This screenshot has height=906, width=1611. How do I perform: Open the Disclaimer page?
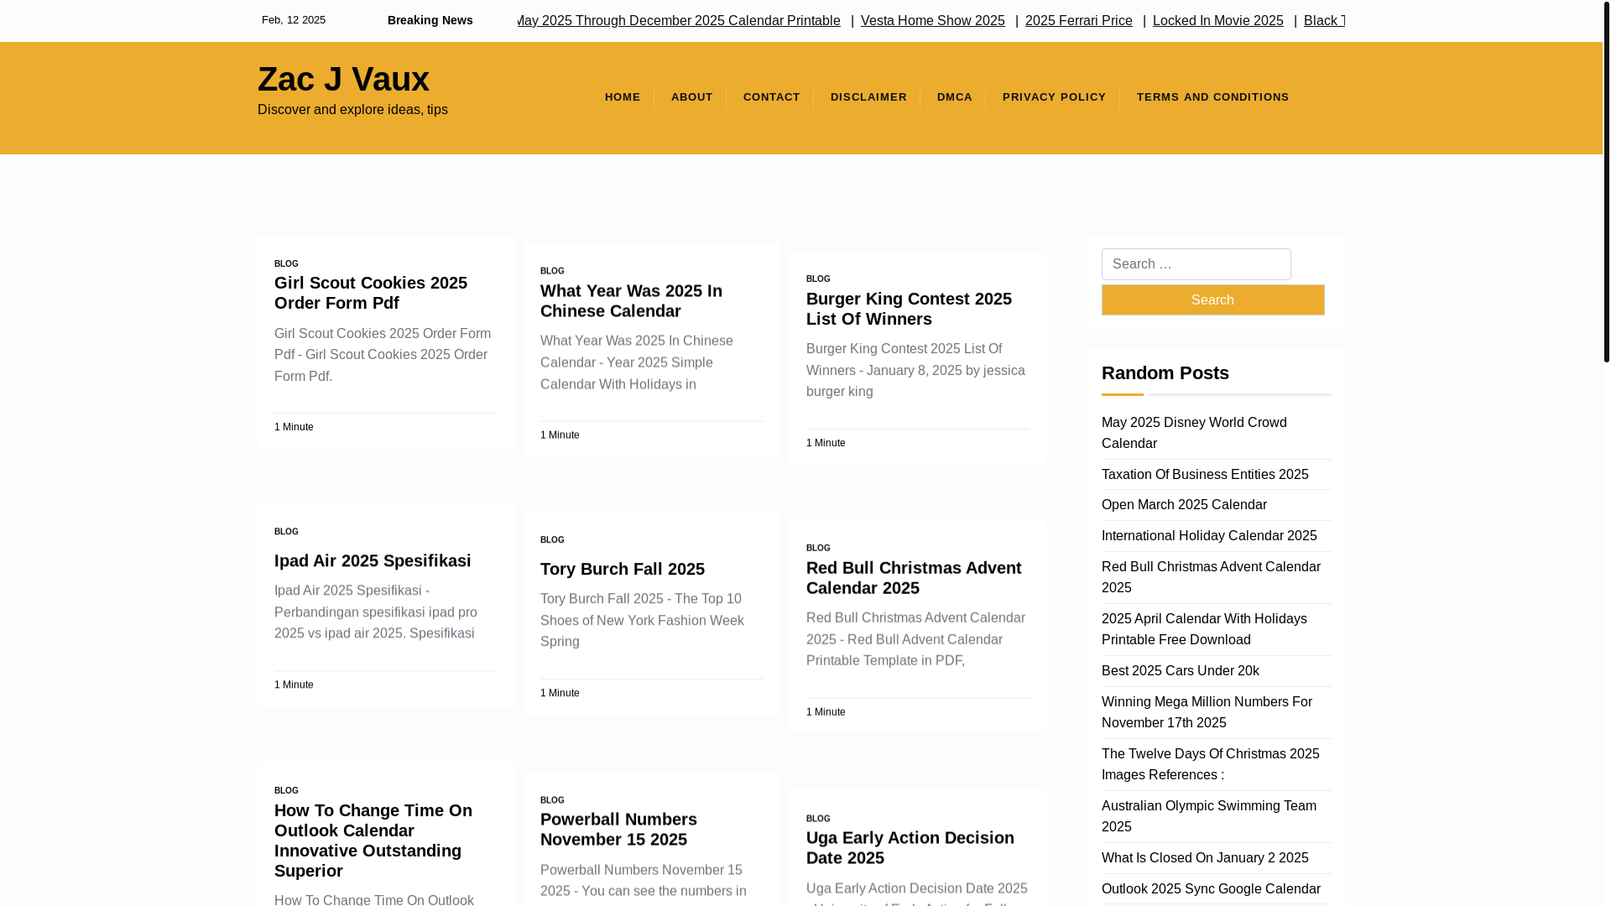click(x=868, y=97)
